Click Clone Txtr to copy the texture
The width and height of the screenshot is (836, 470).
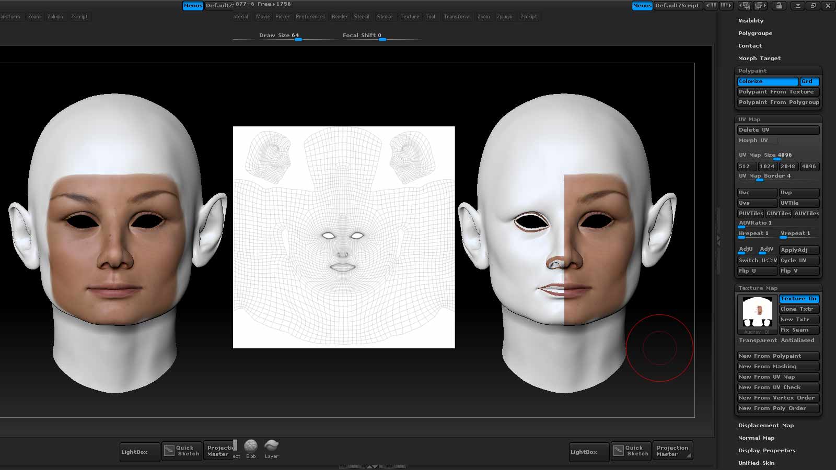[798, 309]
